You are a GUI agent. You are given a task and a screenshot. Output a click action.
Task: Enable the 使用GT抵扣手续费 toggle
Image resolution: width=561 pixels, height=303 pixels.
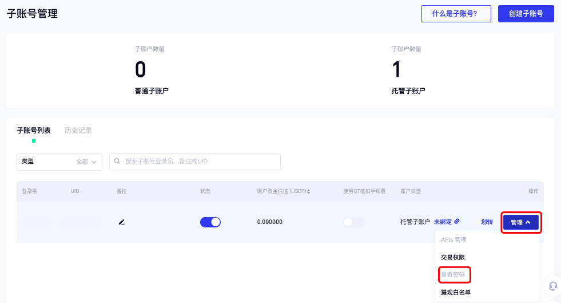pyautogui.click(x=353, y=222)
